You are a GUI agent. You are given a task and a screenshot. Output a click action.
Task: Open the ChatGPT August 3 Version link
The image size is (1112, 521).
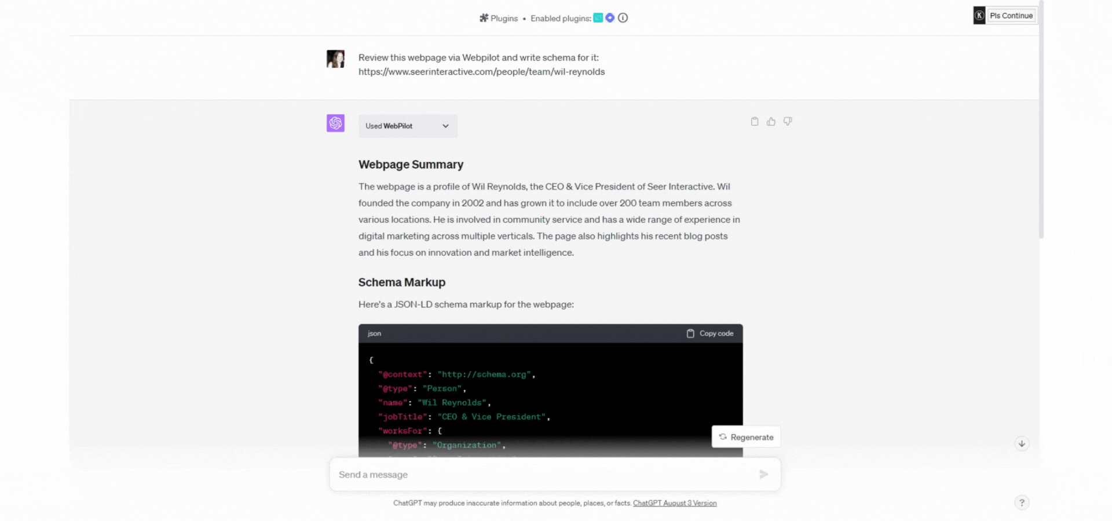(x=675, y=503)
